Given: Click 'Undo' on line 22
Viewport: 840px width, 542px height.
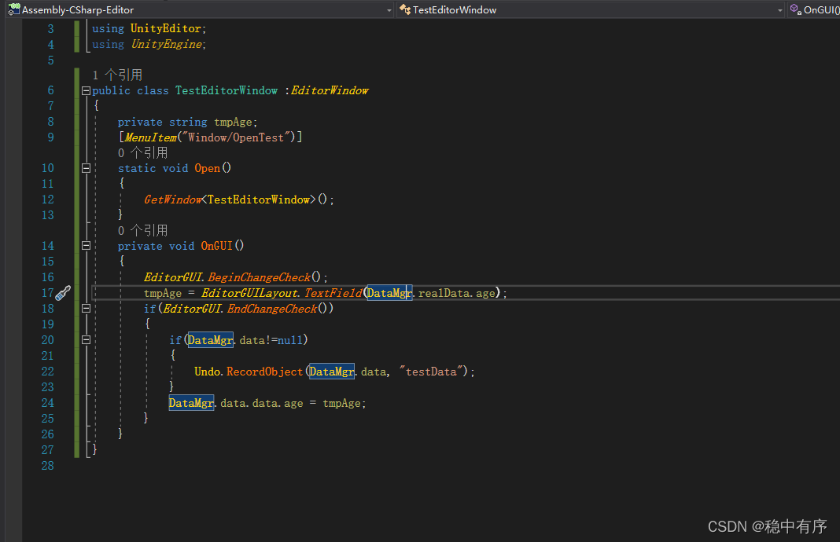Looking at the screenshot, I should click(x=208, y=372).
